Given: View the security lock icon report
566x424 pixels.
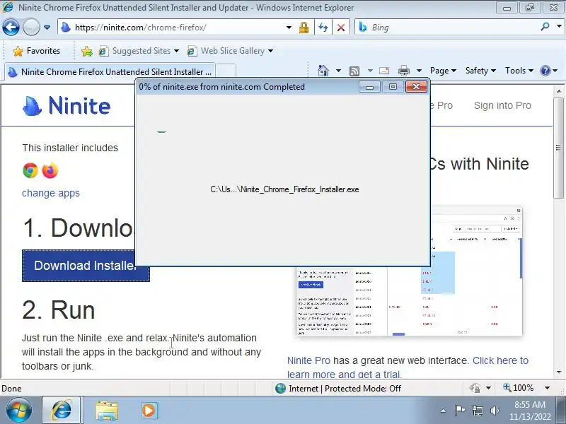Looking at the screenshot, I should [304, 28].
